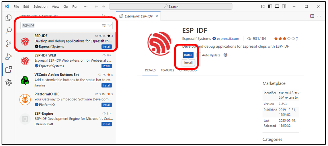Open the Search view in activity bar
Viewport: 328px width, 146px height.
tap(8, 31)
